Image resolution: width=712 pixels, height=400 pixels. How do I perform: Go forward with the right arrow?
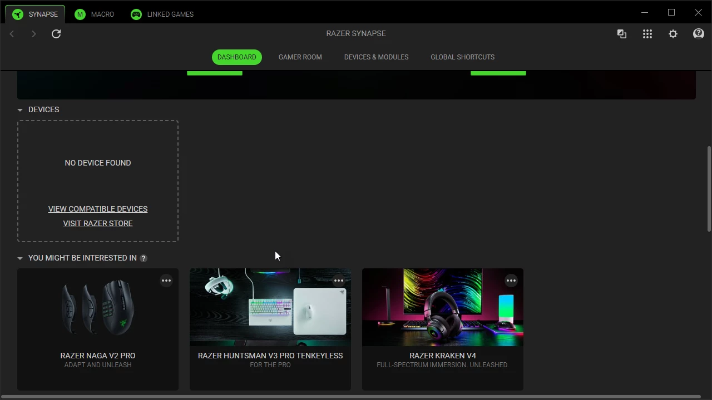(33, 34)
